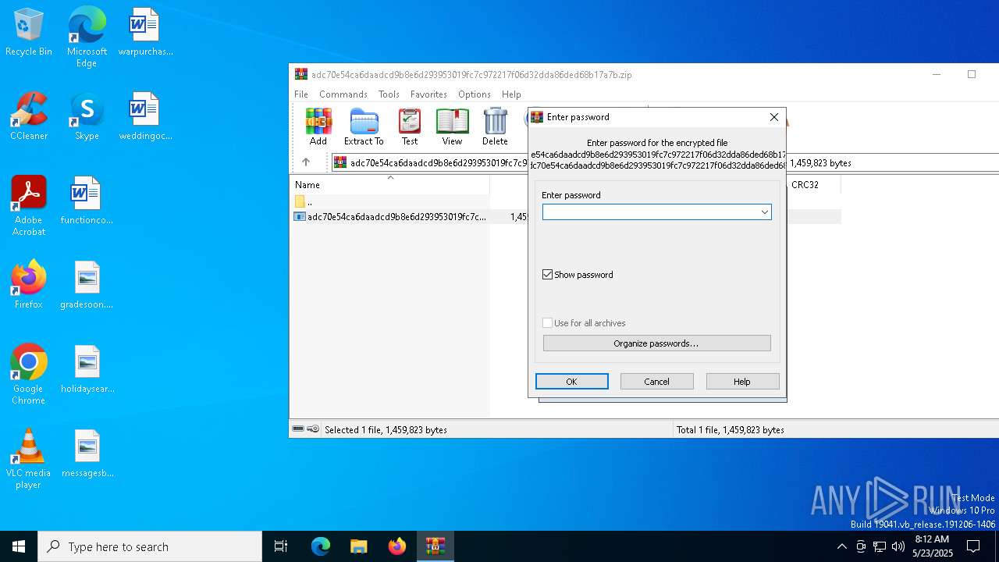Open the Options menu
This screenshot has height=562, width=999.
coord(475,94)
